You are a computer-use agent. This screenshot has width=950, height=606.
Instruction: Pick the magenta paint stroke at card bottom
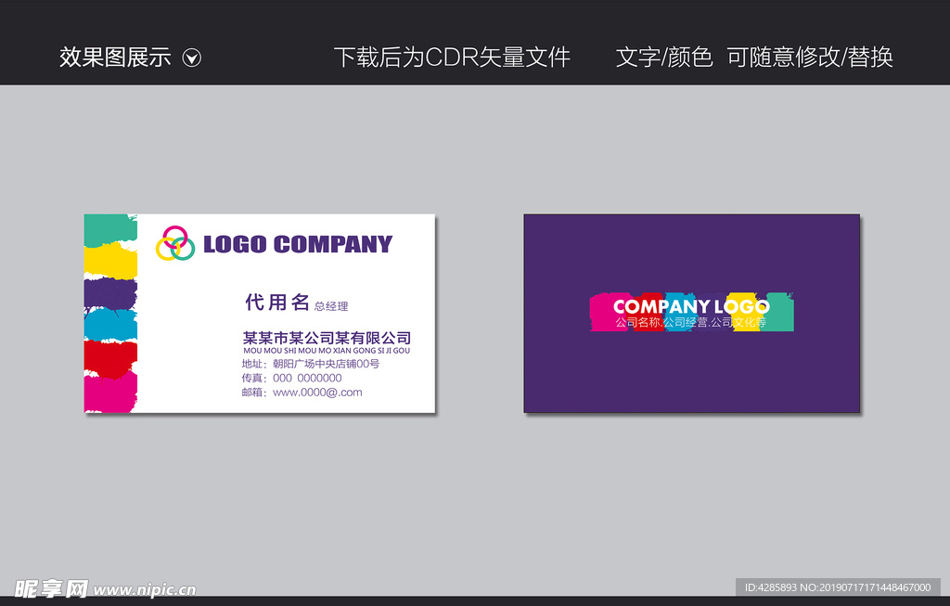110,393
